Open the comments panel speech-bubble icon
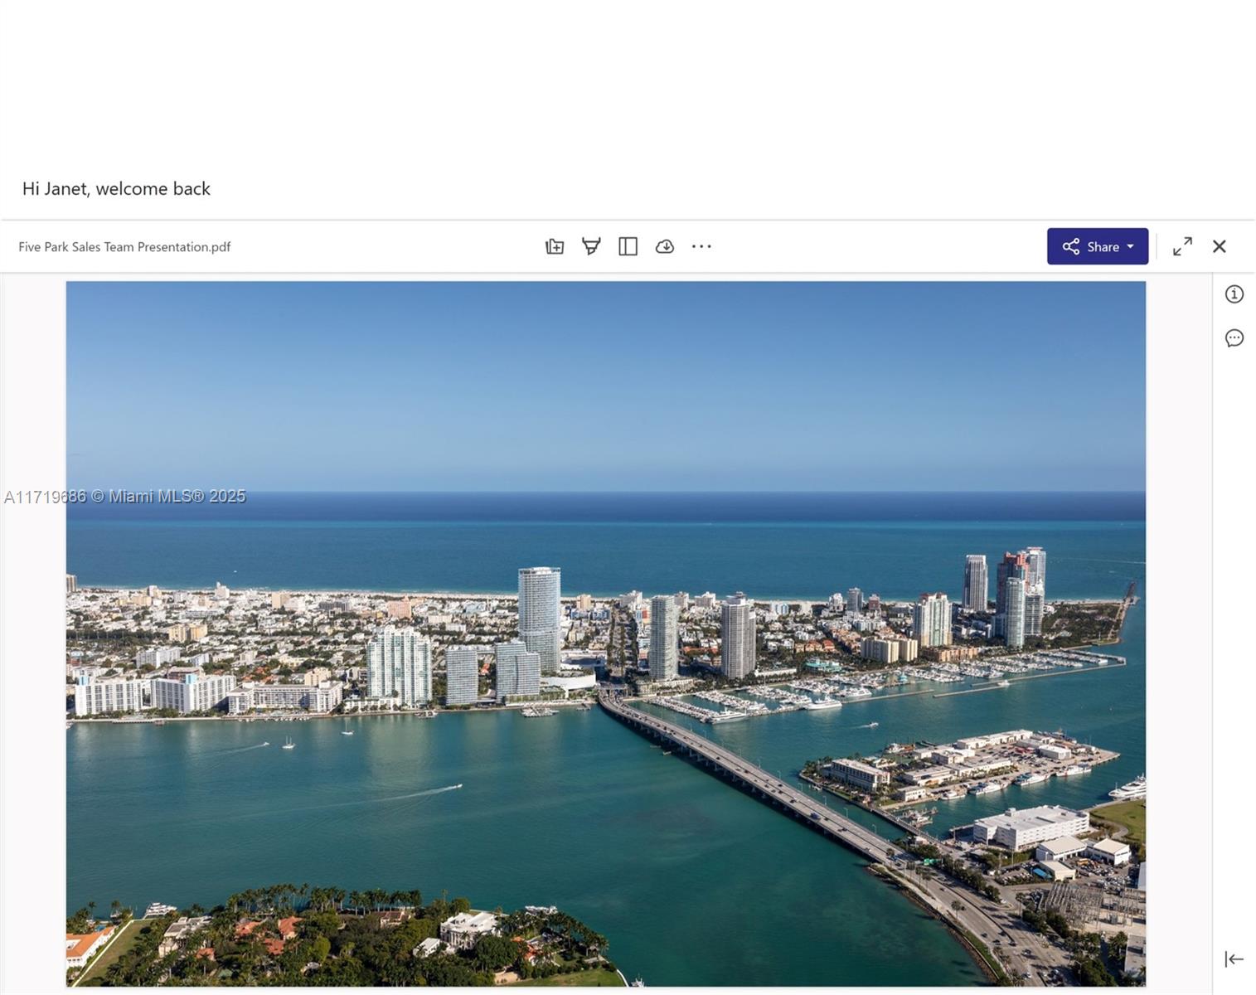Screen dimensions: 1256x995 1234,338
